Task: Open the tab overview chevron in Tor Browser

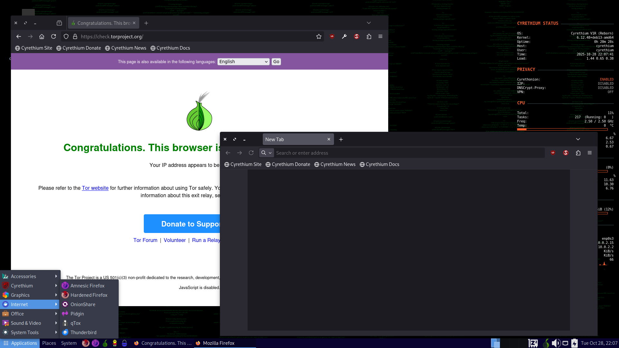Action: (x=368, y=23)
